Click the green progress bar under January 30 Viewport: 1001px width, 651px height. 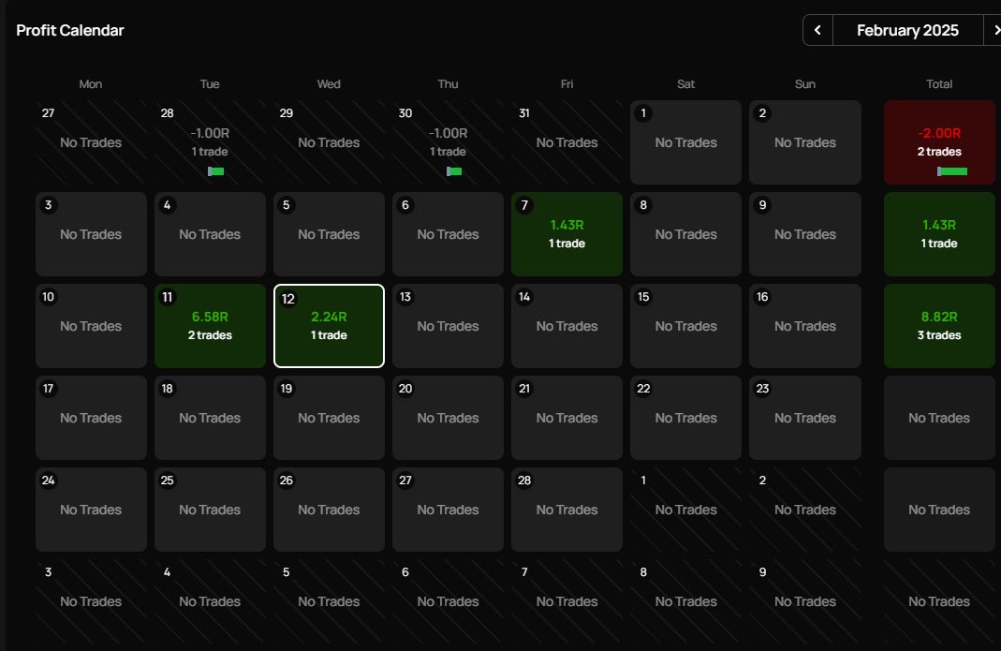454,171
